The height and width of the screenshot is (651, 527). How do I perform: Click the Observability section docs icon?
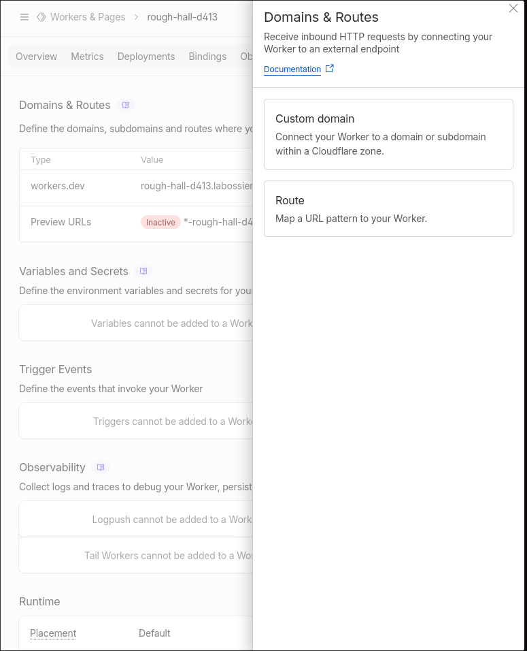coord(101,467)
